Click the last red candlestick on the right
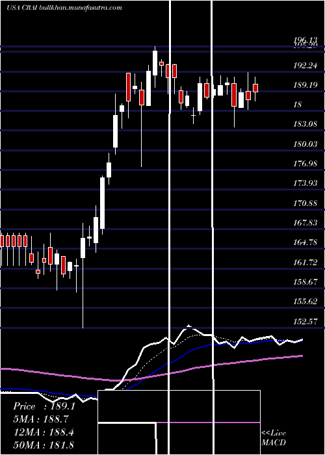 [x=255, y=88]
